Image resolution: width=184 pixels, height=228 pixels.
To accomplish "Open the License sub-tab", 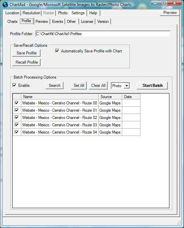I will click(87, 22).
